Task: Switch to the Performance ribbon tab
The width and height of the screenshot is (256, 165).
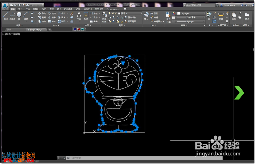Action: 113,9
